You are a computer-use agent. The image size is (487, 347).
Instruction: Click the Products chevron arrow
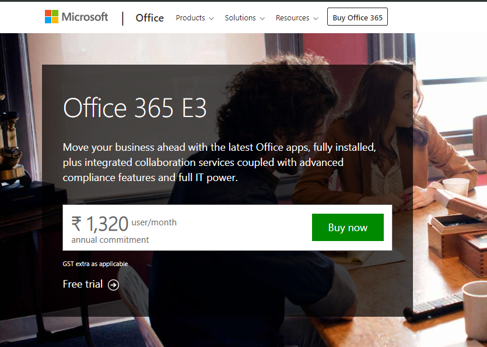(212, 18)
